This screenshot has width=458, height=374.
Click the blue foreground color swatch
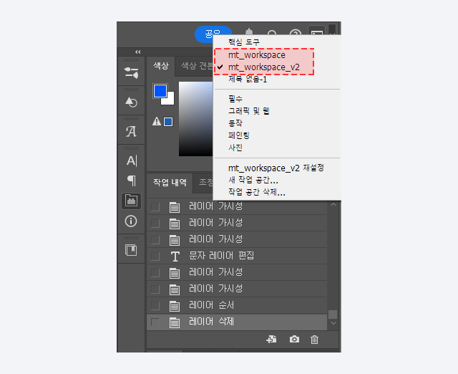point(160,91)
